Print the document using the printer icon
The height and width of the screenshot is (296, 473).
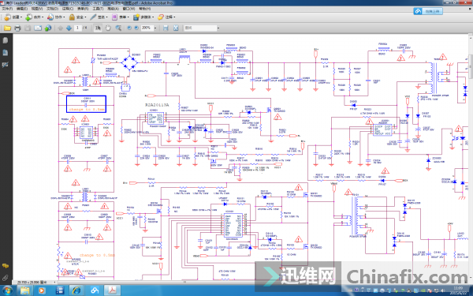pos(17,28)
